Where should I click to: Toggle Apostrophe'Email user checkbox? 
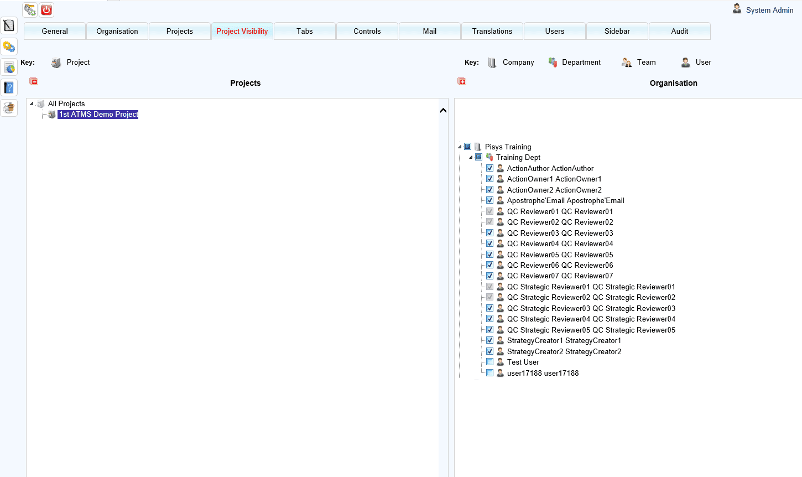(x=489, y=200)
